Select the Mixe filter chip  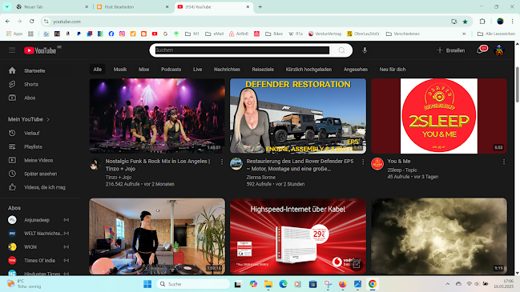point(144,69)
